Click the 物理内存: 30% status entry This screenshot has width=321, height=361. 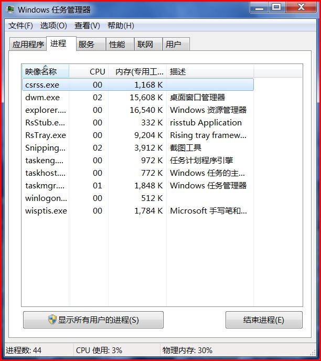pos(187,351)
